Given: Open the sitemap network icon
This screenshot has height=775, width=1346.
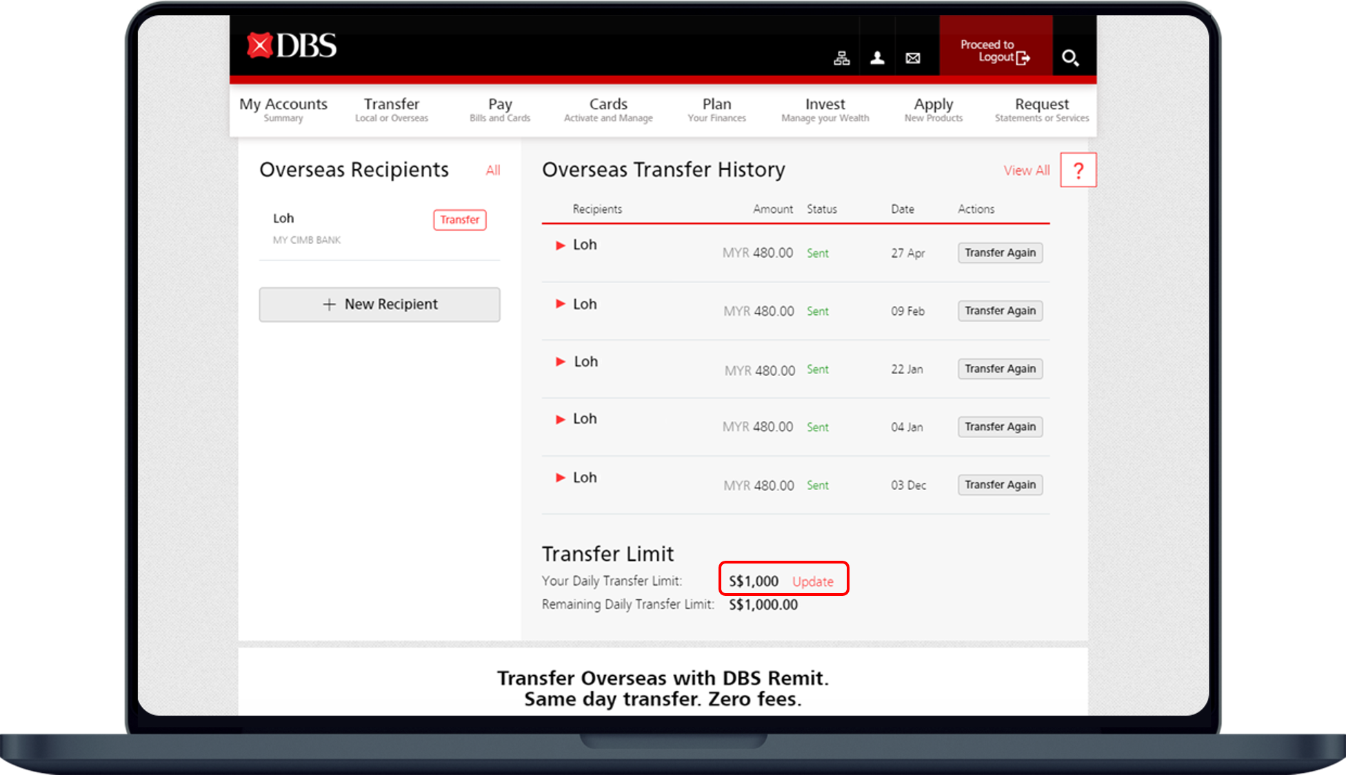Looking at the screenshot, I should pos(841,58).
